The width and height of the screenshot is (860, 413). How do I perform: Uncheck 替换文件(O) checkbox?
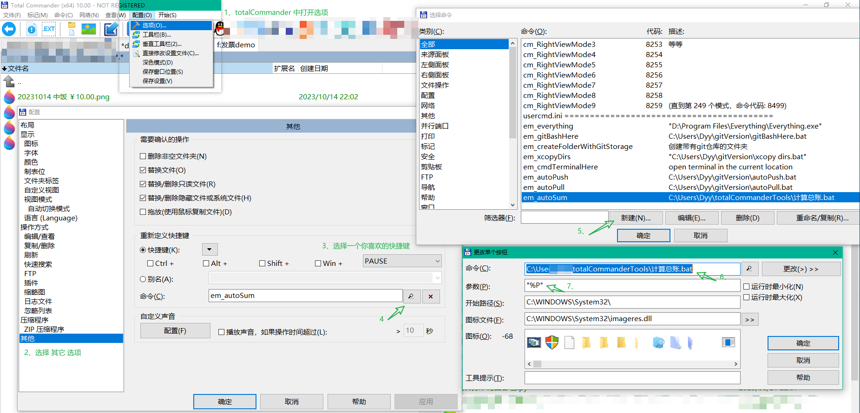pos(143,170)
